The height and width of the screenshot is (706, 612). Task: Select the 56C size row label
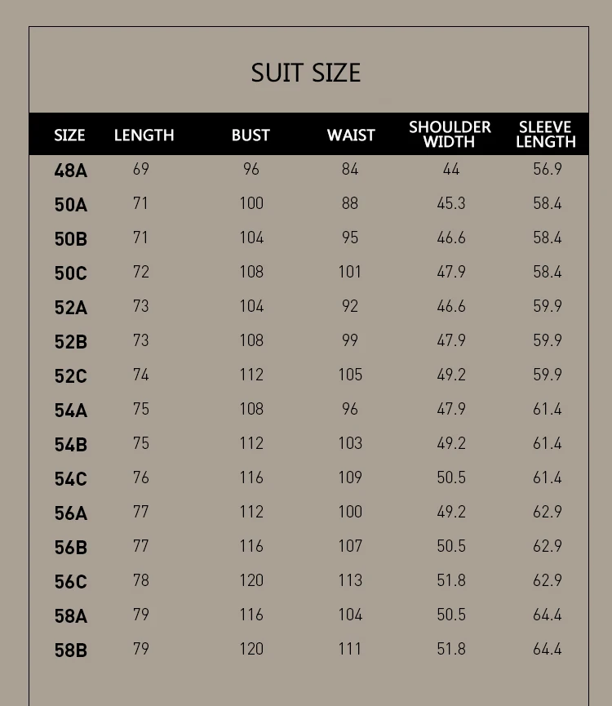[x=70, y=582]
